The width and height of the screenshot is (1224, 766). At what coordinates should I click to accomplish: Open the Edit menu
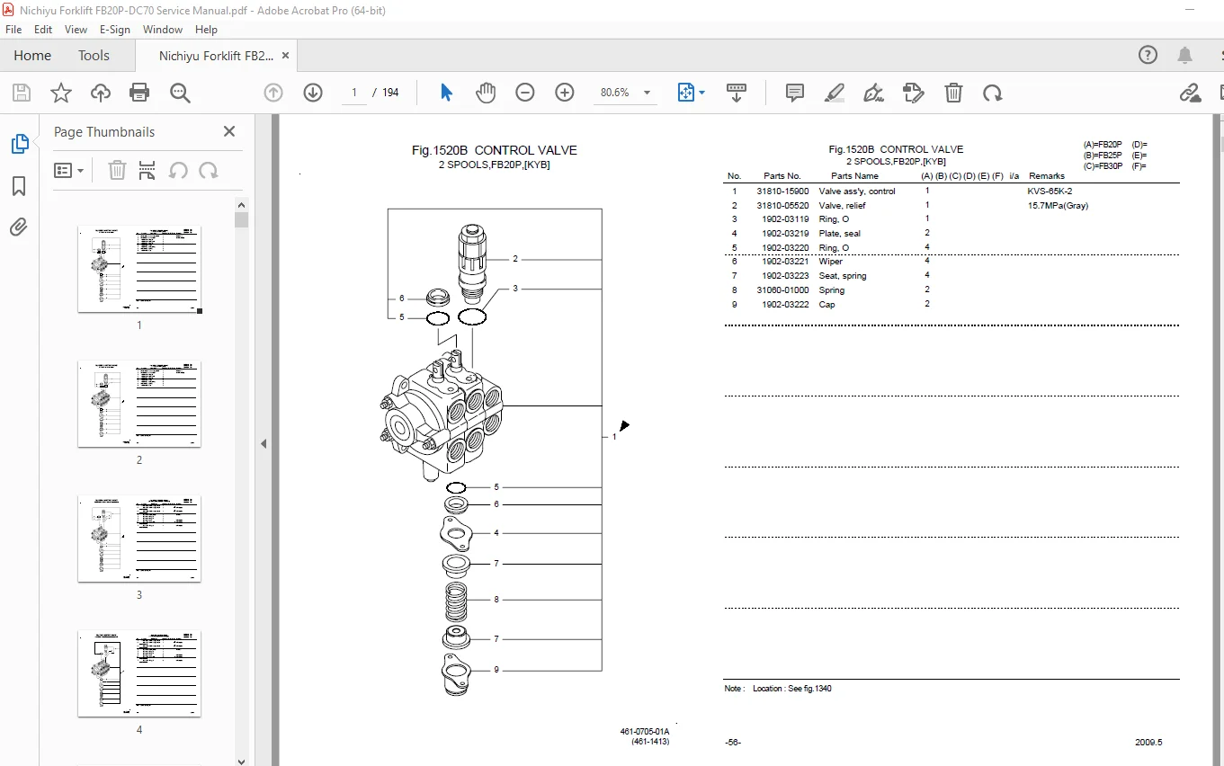(x=43, y=30)
